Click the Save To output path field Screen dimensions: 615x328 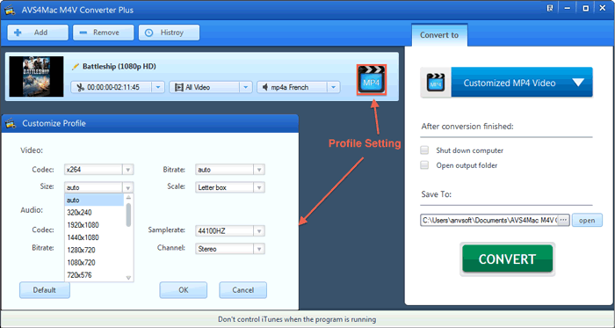489,220
